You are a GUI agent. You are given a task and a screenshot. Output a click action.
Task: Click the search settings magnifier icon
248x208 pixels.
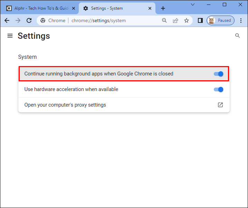tap(237, 36)
